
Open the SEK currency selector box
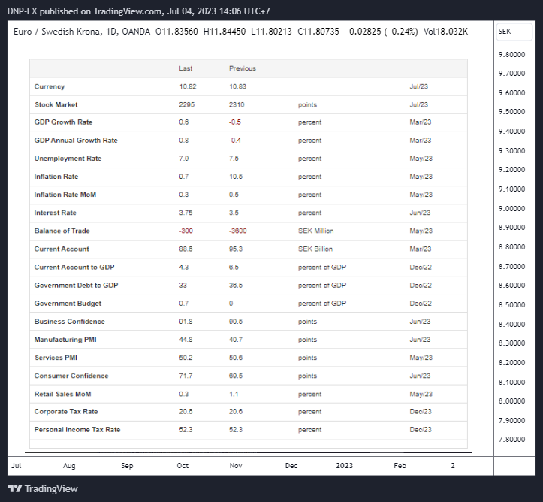pos(514,32)
